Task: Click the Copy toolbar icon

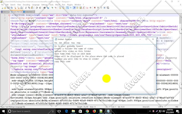Action: pyautogui.click(x=29, y=8)
